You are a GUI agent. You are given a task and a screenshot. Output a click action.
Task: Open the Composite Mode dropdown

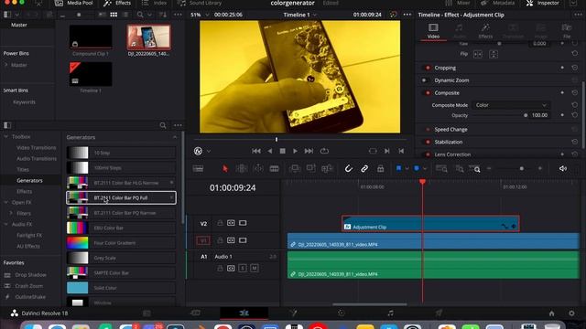click(511, 105)
